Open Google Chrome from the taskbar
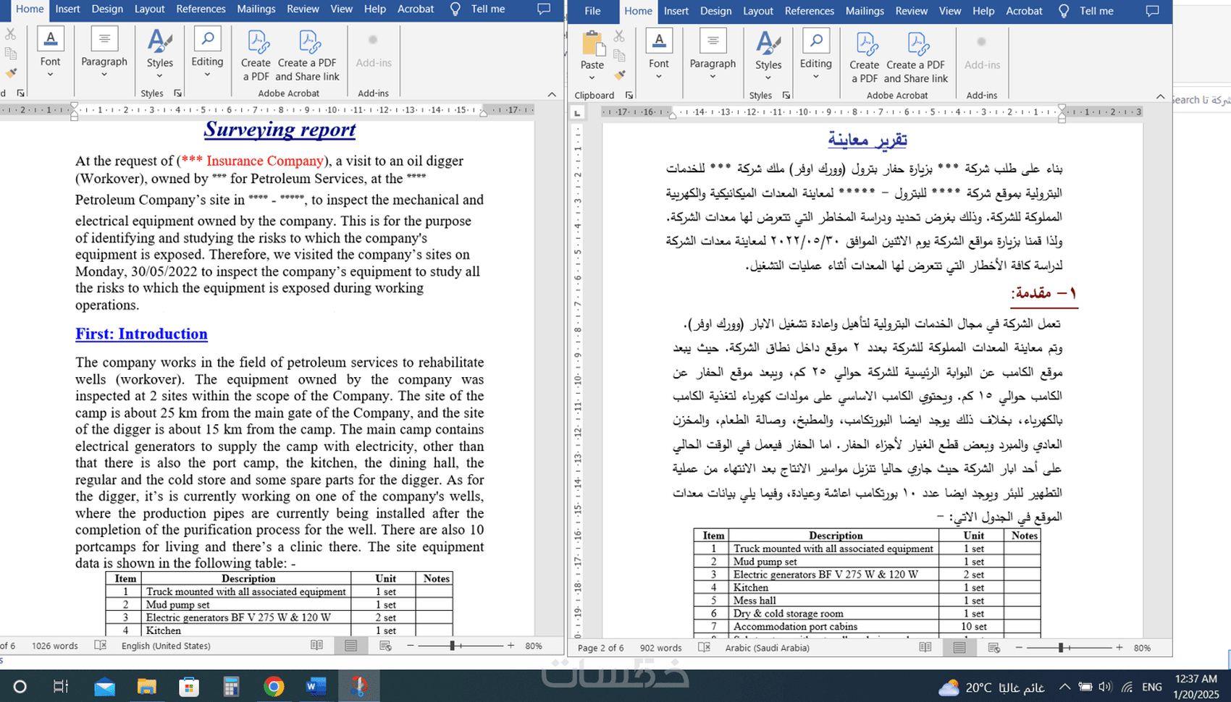The image size is (1231, 702). [x=274, y=686]
